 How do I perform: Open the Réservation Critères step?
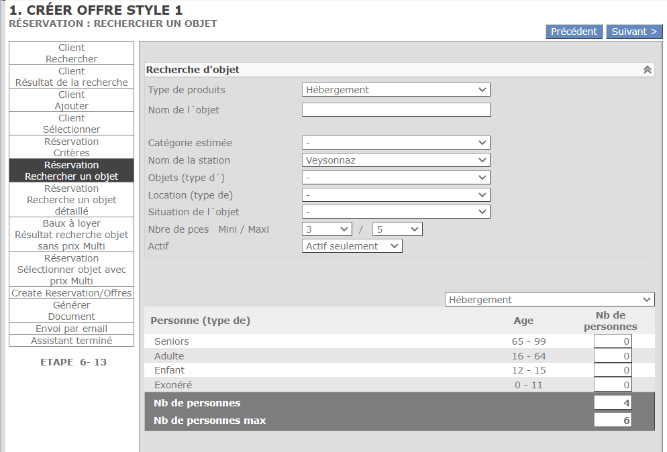[x=72, y=148]
